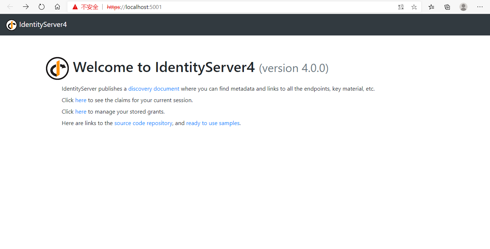Click here to manage stored grants
Image resolution: width=490 pixels, height=249 pixels.
click(81, 112)
